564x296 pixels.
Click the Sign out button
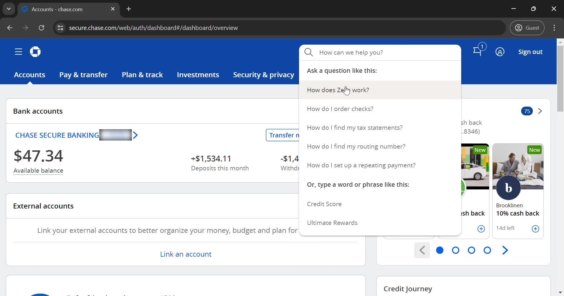[x=530, y=52]
